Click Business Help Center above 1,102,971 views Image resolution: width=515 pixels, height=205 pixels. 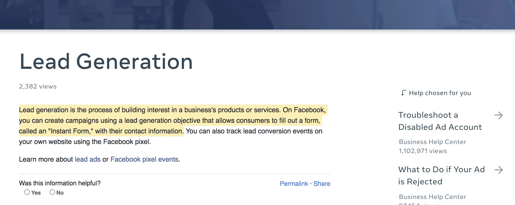pyautogui.click(x=432, y=142)
